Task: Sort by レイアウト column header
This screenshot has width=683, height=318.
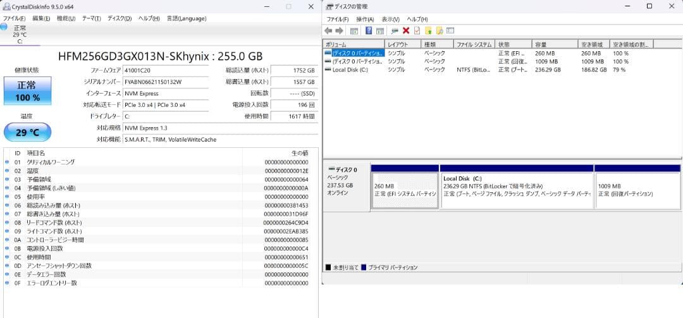Action: click(403, 44)
